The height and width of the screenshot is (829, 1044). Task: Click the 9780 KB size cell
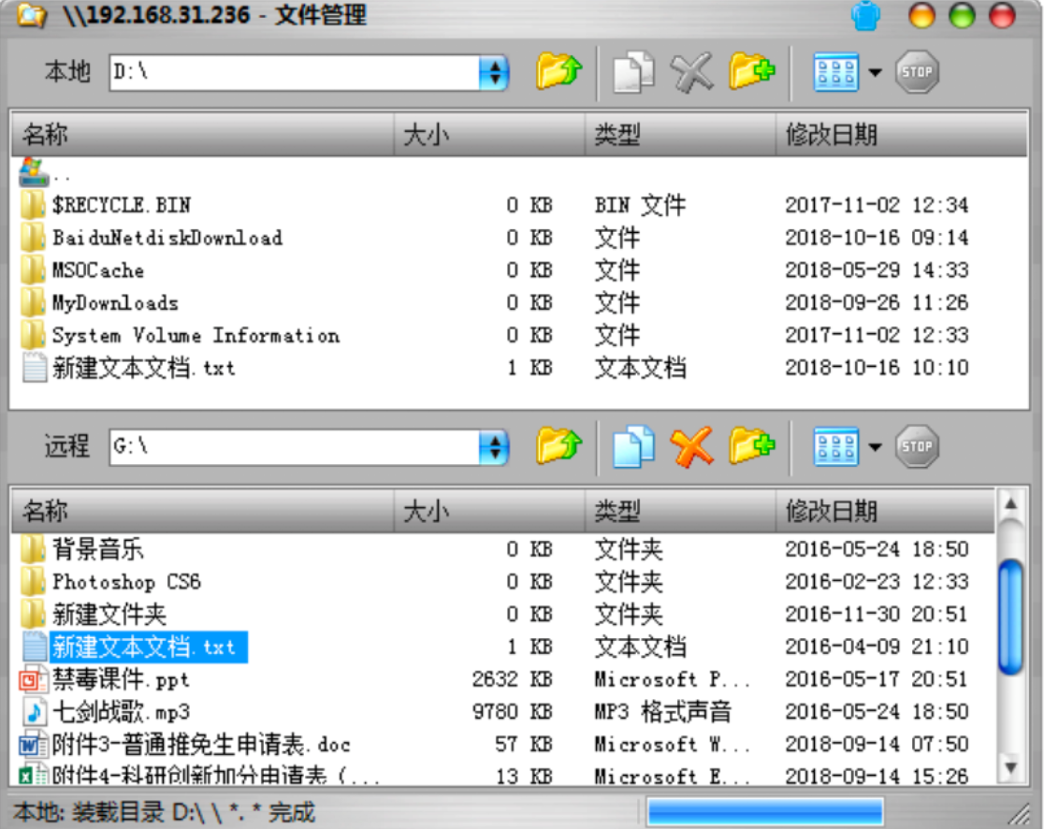tap(512, 712)
